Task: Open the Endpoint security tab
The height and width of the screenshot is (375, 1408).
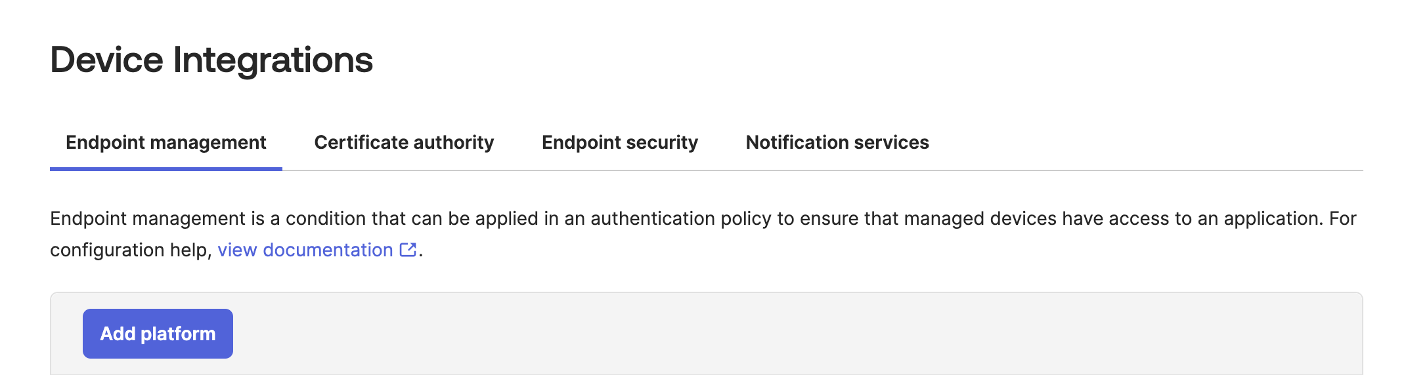Action: coord(619,142)
